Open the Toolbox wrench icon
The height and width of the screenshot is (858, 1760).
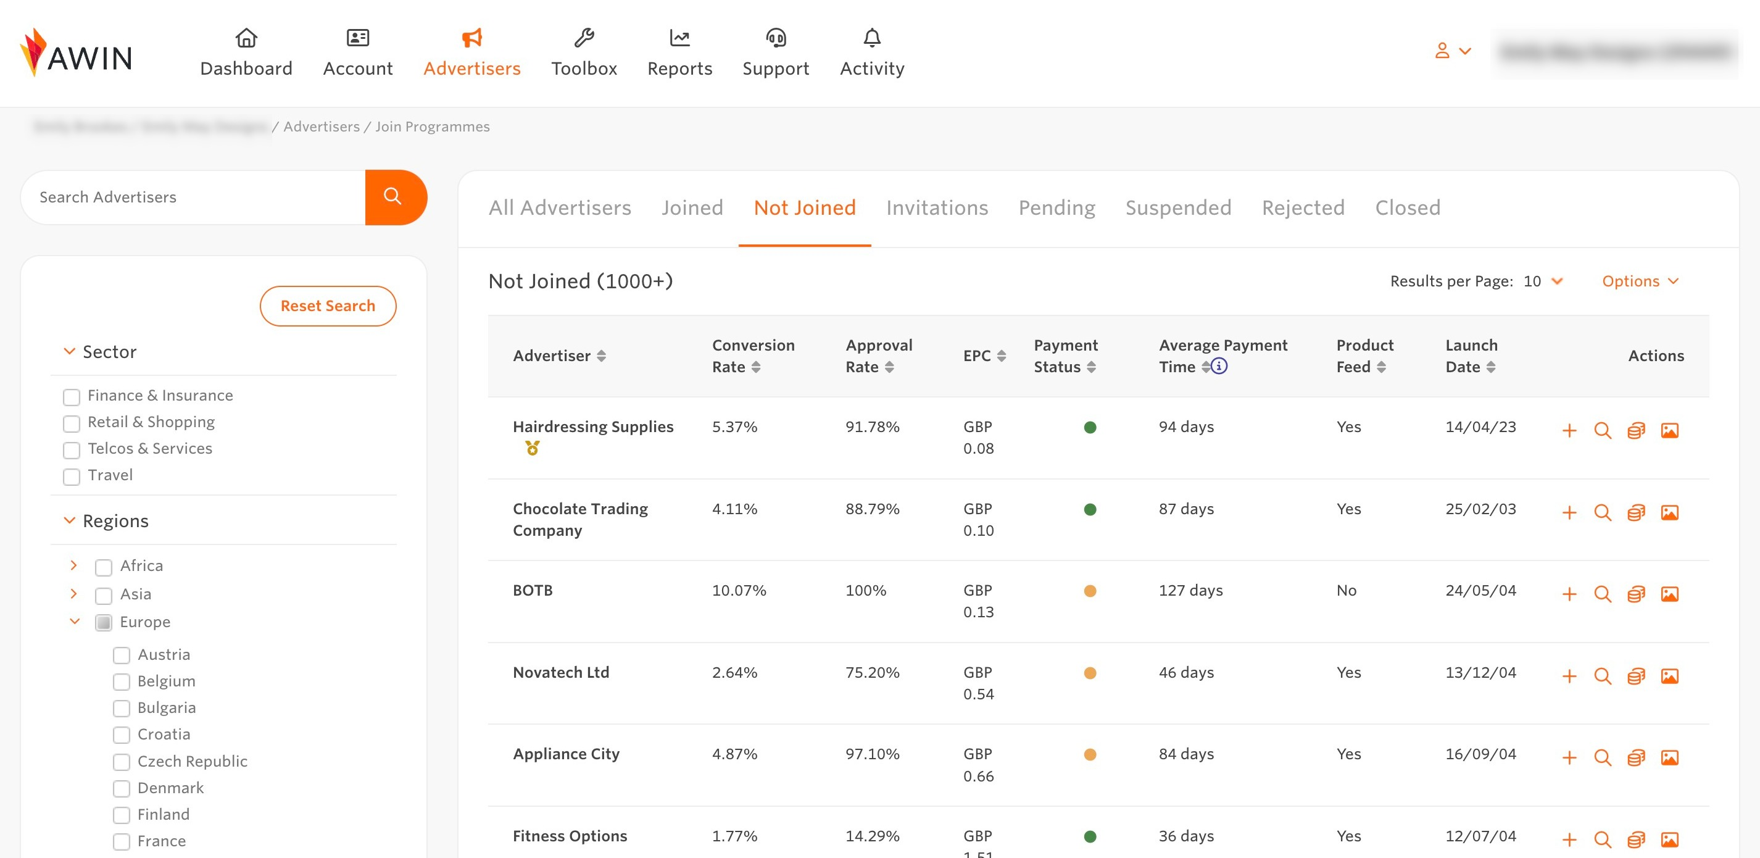584,38
